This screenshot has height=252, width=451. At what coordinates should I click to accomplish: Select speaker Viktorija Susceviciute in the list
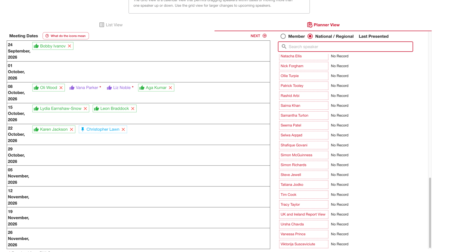tap(303, 244)
